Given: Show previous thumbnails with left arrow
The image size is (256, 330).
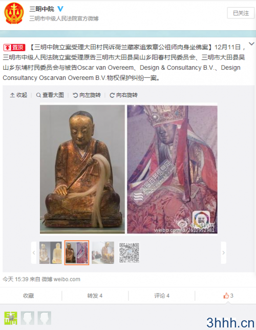Looking at the screenshot, I should pos(34,253).
